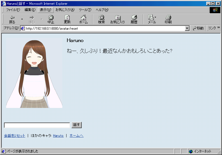This screenshot has height=155, width=222.
Task: Open the Forward button history dropdown arrow
Action: point(41,19)
